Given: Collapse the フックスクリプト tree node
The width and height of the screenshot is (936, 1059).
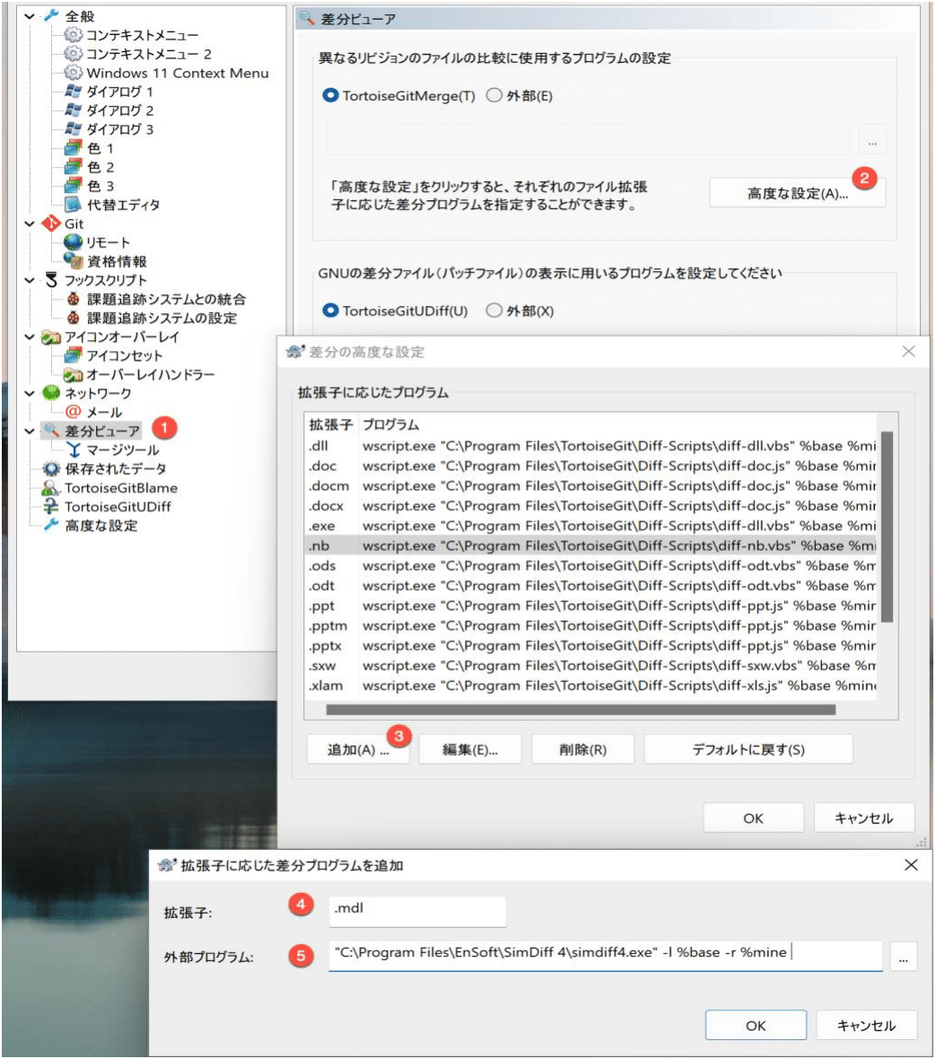Looking at the screenshot, I should tap(29, 280).
